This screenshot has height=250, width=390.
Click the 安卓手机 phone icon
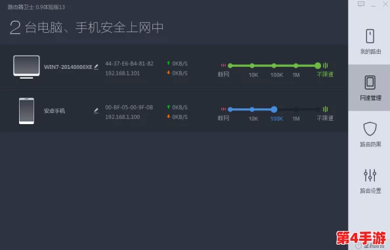(x=26, y=111)
